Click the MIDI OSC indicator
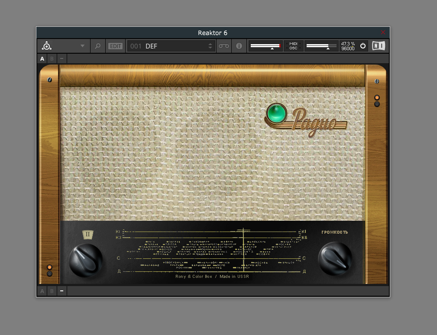437x335 pixels. click(293, 46)
